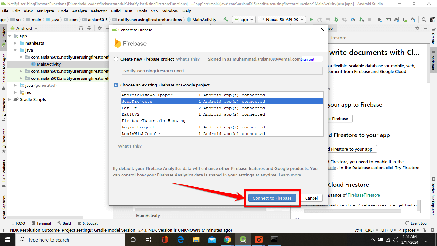Click the locate/scroll-from-source target icon
The image size is (437, 246).
81,28
